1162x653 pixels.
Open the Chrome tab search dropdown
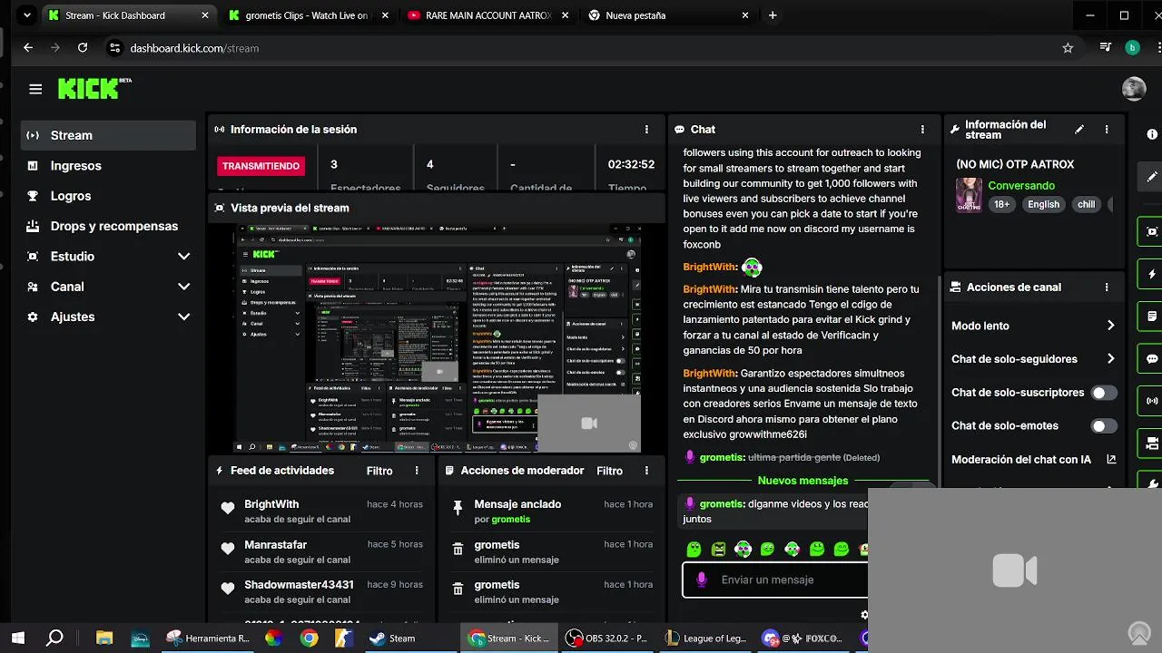pyautogui.click(x=27, y=15)
